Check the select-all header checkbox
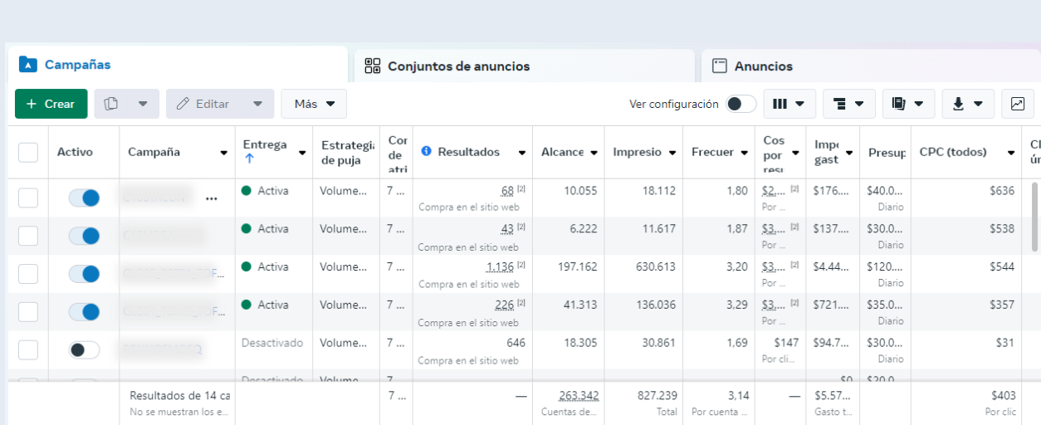This screenshot has height=425, width=1041. 28,152
